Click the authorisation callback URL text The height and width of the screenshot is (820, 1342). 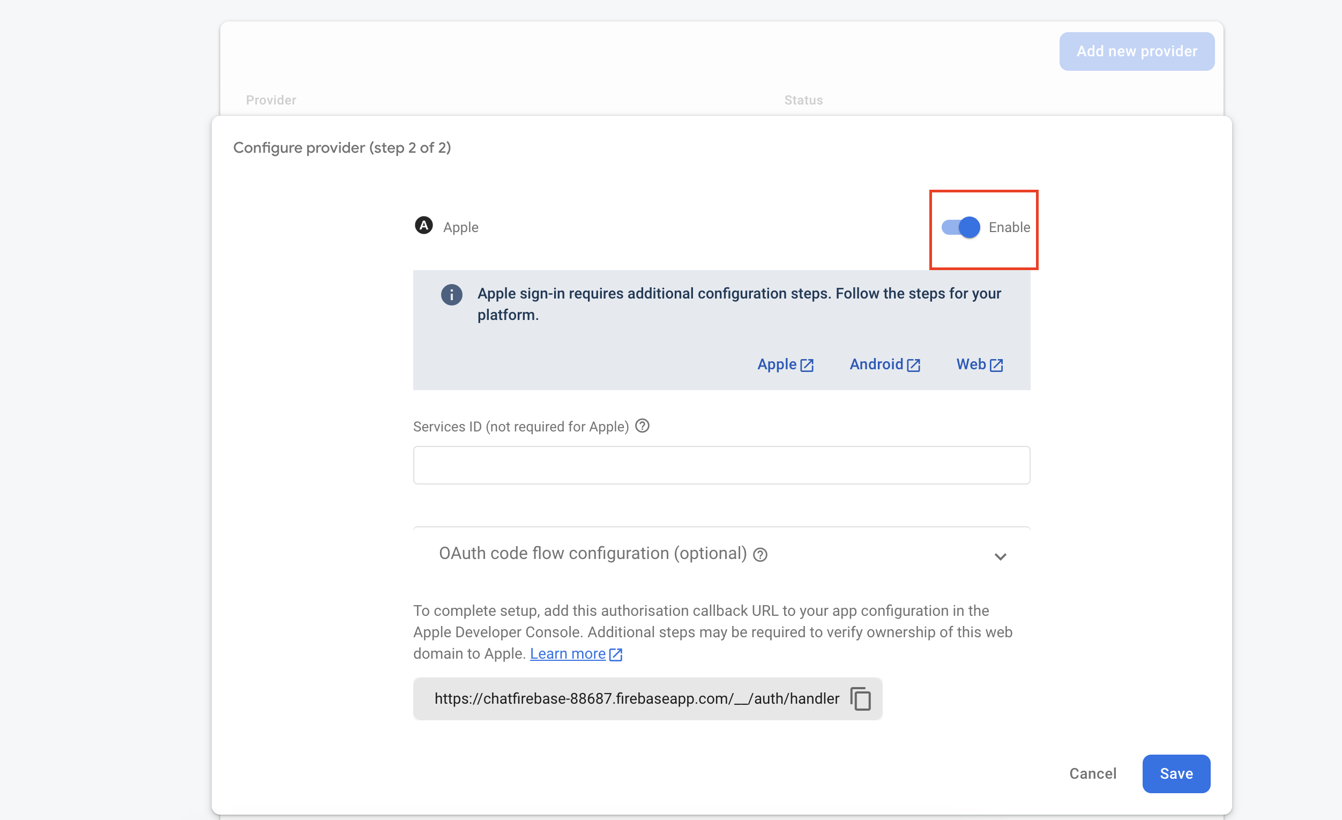point(636,698)
